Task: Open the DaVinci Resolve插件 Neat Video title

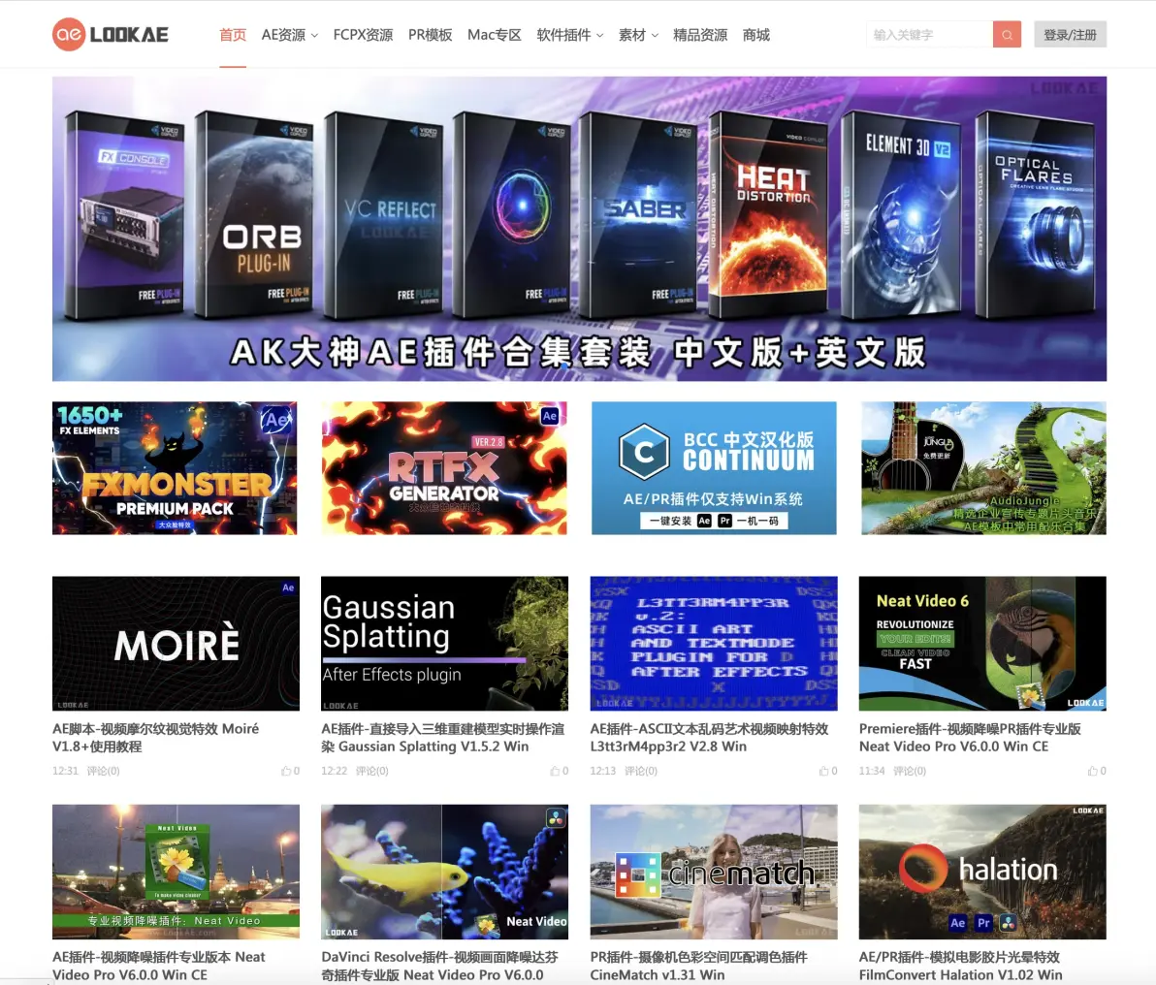Action: 439,966
